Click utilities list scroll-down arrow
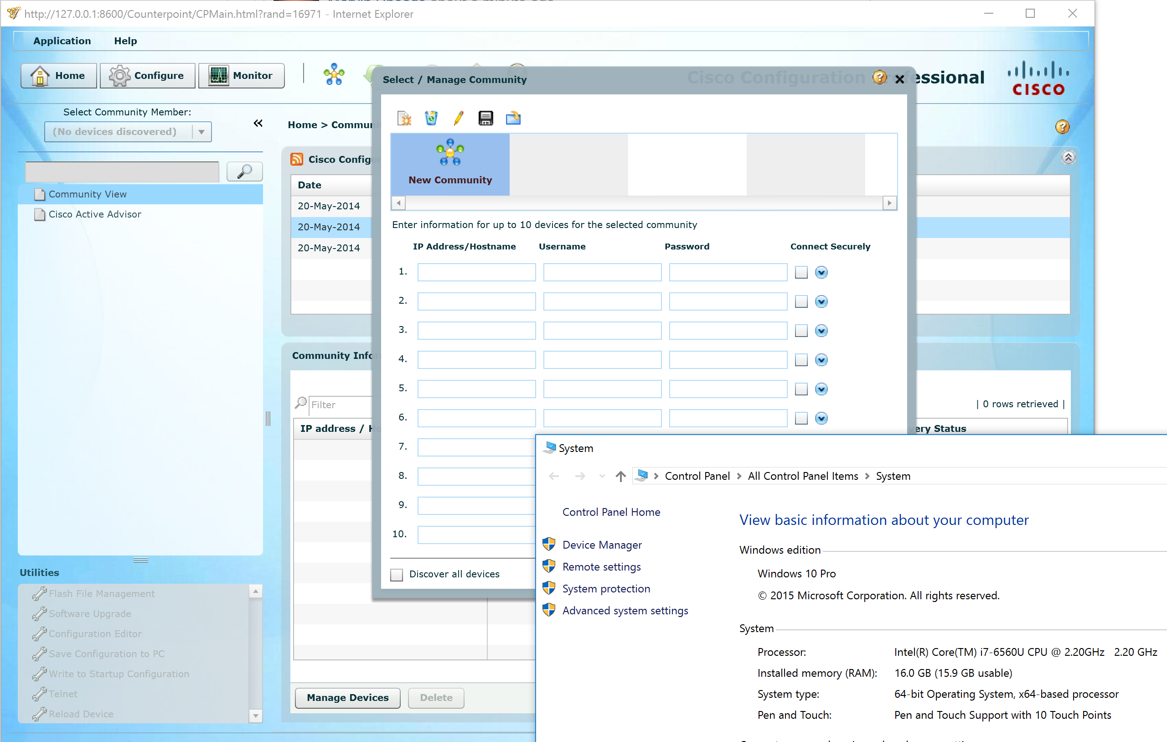This screenshot has width=1167, height=742. (x=255, y=716)
